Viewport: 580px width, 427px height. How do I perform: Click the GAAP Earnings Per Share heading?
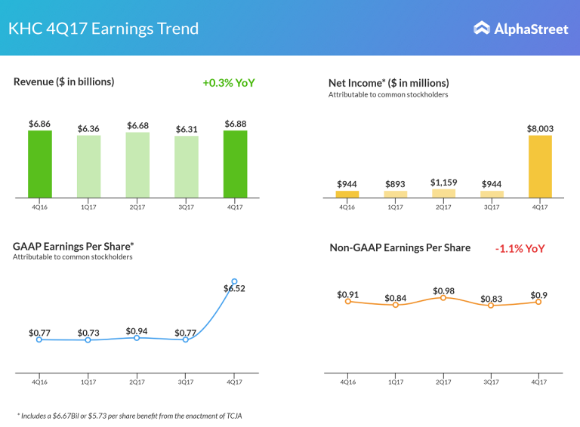pos(73,246)
